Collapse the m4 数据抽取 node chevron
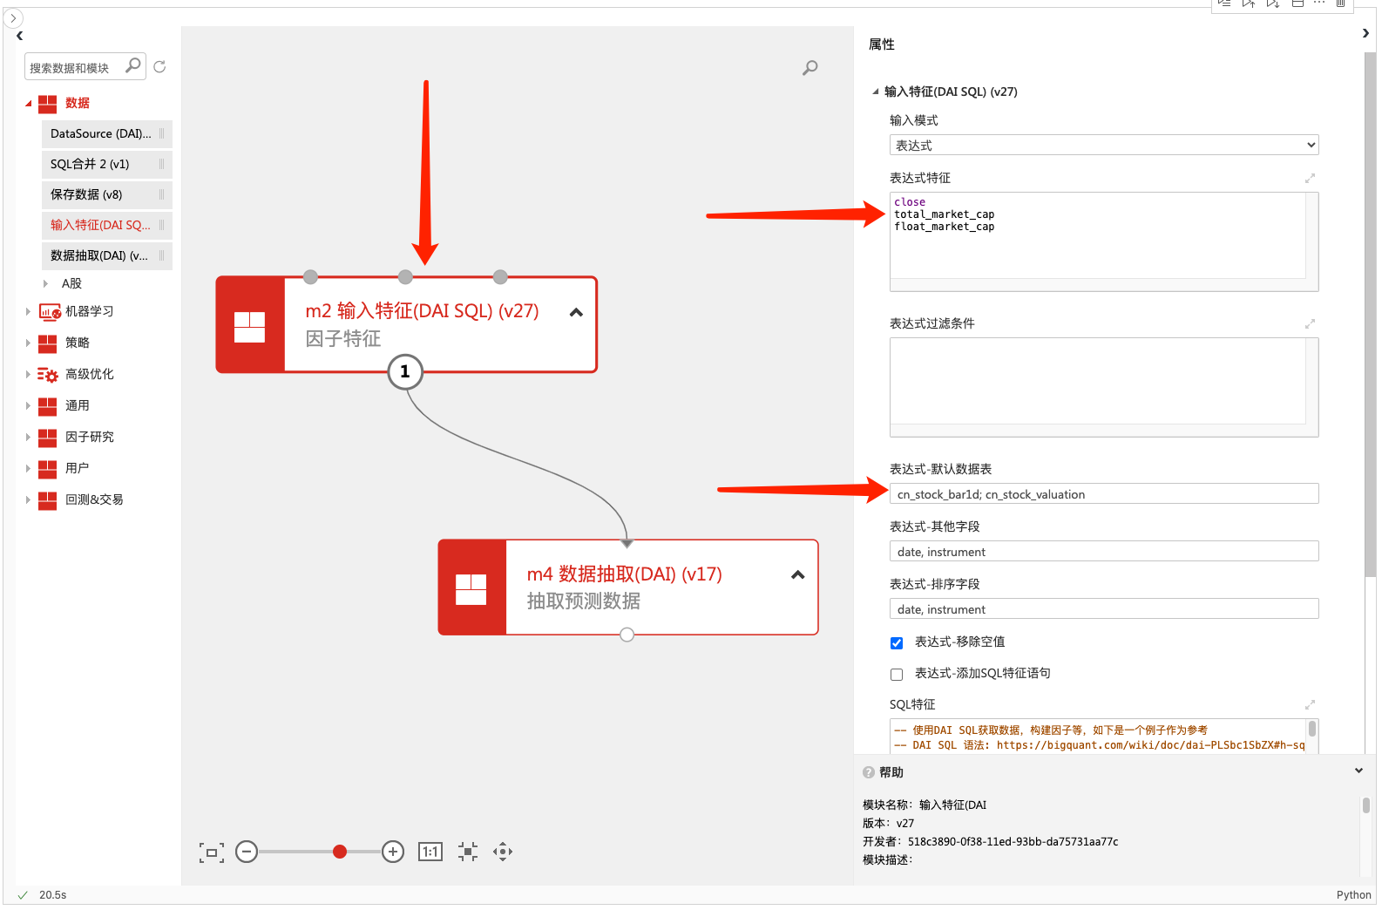The image size is (1382, 910). (x=797, y=575)
